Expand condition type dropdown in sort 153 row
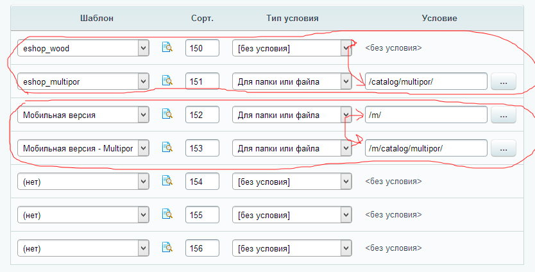This screenshot has height=272, width=535. tap(292, 148)
